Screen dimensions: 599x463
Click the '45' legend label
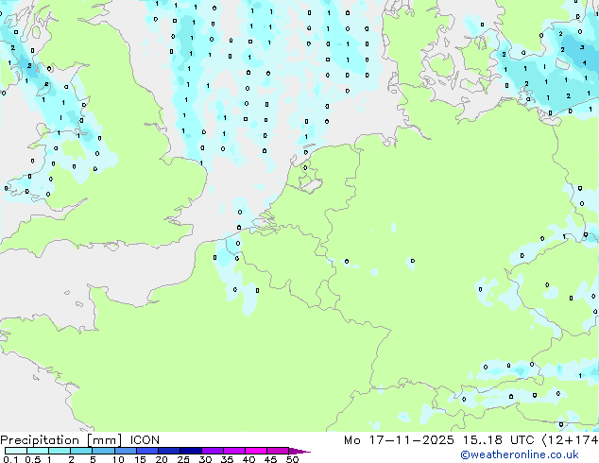[x=270, y=459]
